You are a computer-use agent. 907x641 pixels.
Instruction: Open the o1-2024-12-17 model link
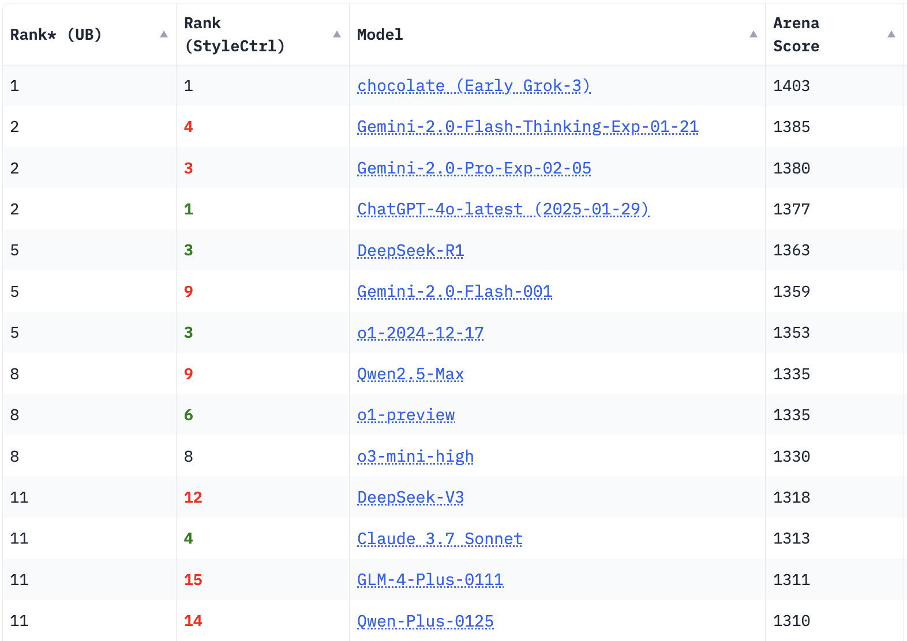click(421, 333)
